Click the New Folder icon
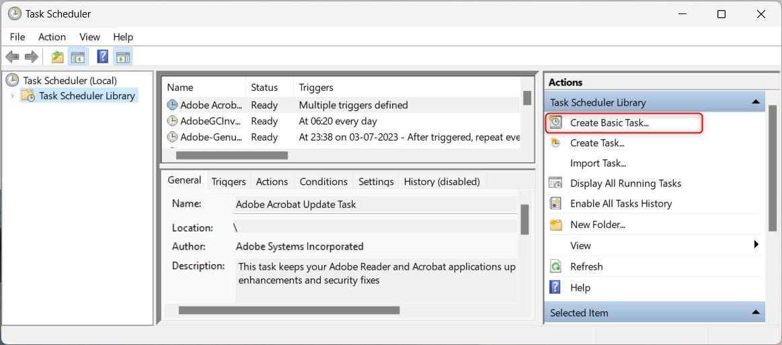 click(555, 224)
